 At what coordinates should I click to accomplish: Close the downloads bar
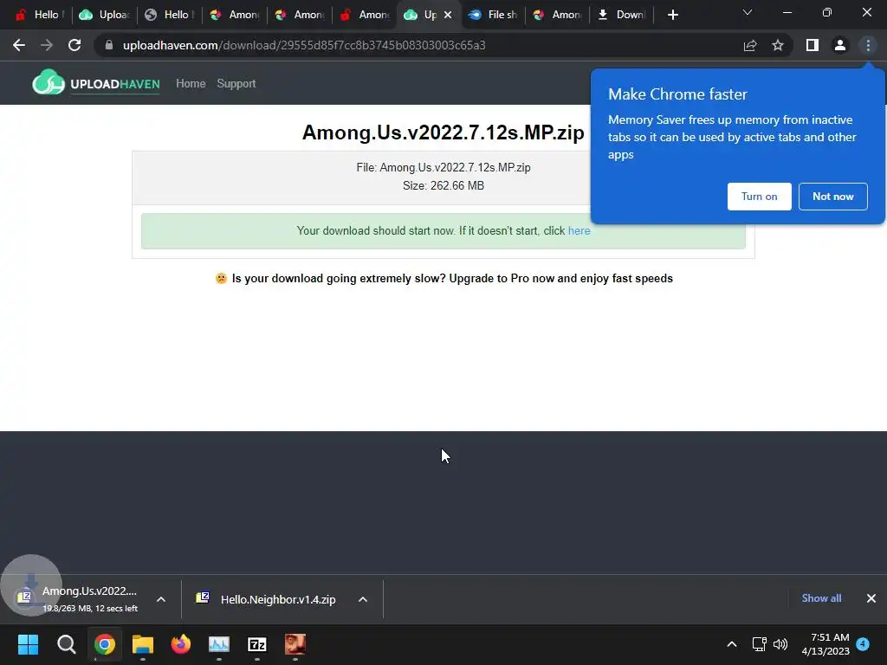coord(871,598)
